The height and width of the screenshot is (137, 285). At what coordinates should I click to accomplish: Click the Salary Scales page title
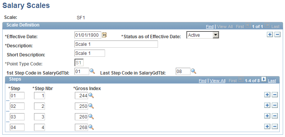point(26,5)
